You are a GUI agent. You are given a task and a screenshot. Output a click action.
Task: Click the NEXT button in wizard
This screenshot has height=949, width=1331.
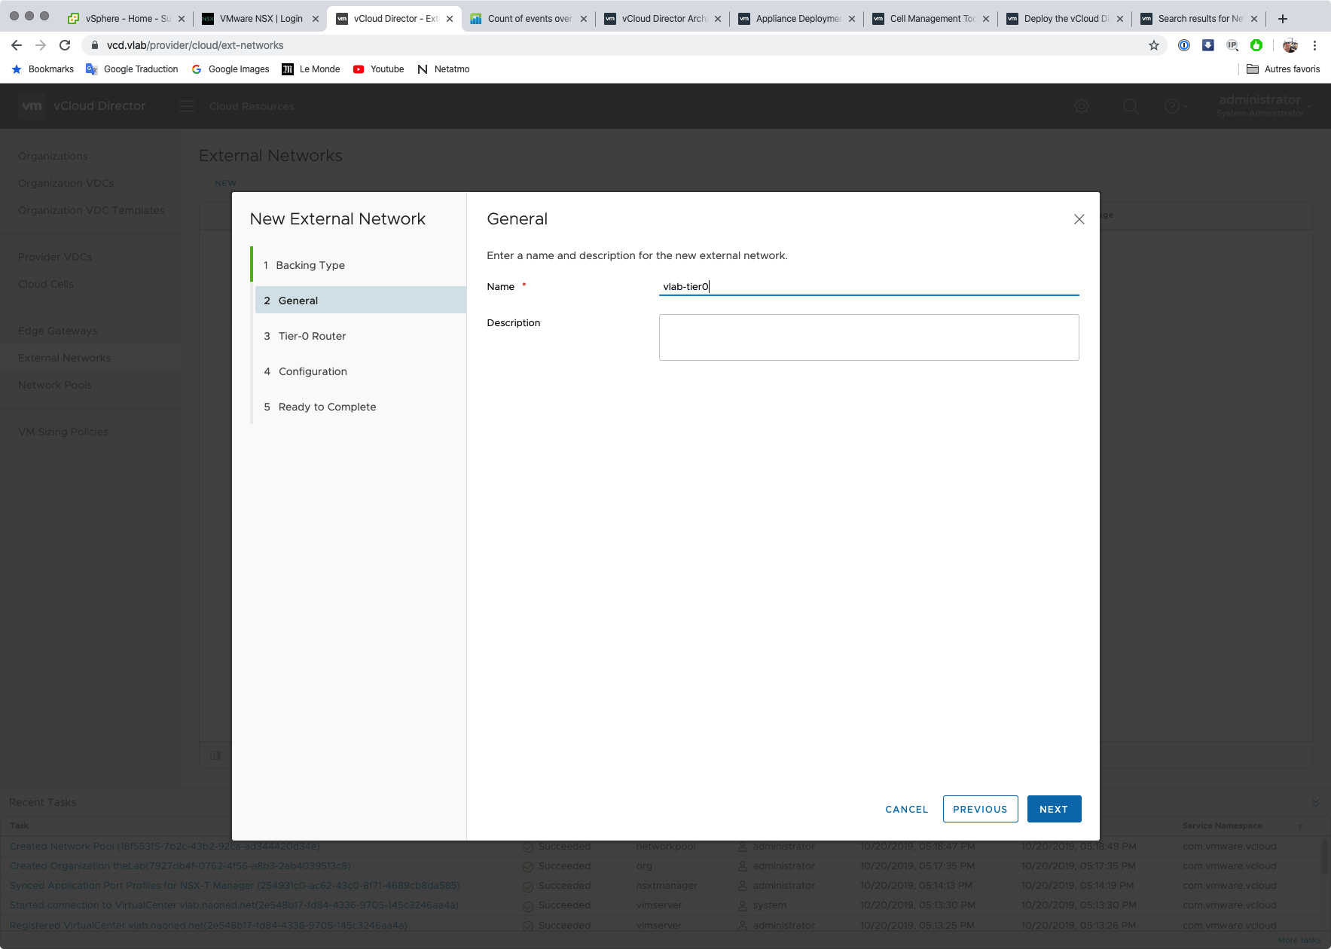pos(1054,809)
